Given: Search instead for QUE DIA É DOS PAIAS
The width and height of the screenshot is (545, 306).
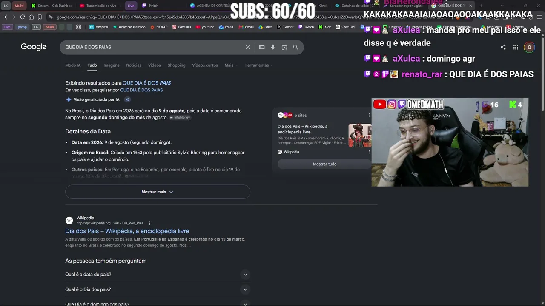Looking at the screenshot, I should pyautogui.click(x=141, y=90).
